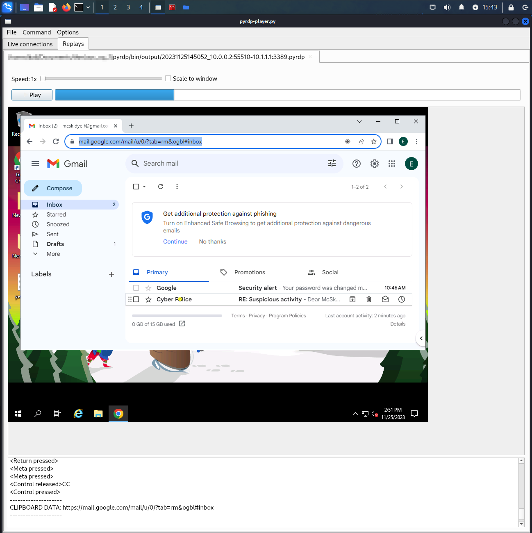Click the share page icon in address bar

point(361,141)
